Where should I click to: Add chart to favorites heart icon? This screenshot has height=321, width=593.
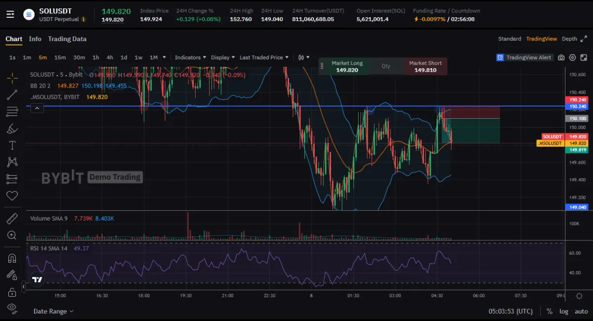coord(12,195)
